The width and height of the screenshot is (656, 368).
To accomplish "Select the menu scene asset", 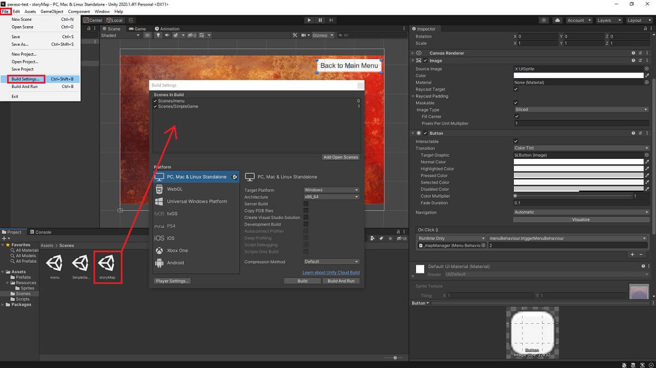I will [54, 266].
